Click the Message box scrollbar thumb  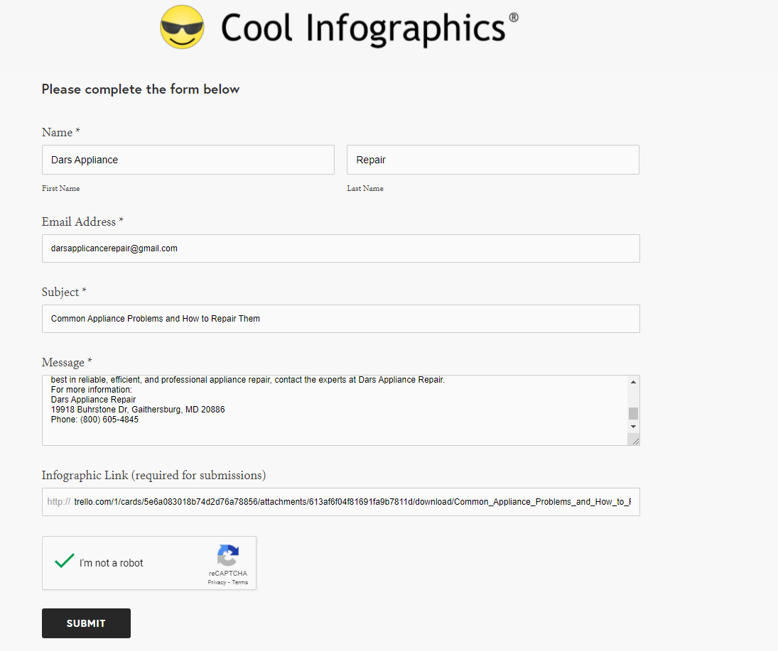tap(633, 413)
